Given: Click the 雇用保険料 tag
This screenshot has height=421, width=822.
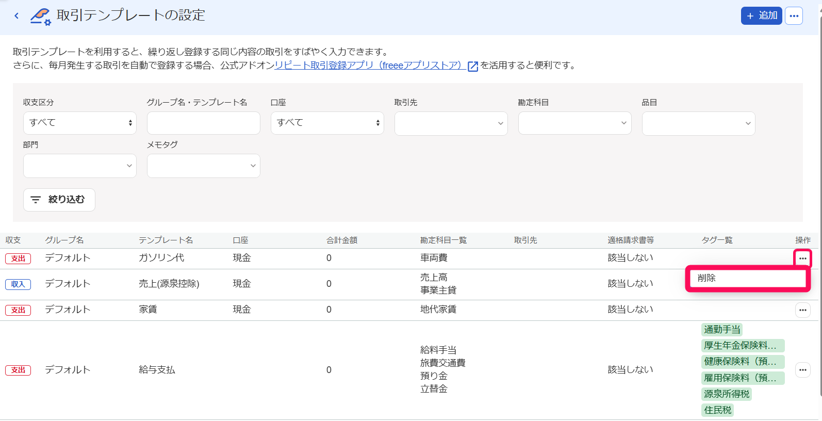Looking at the screenshot, I should (x=743, y=378).
